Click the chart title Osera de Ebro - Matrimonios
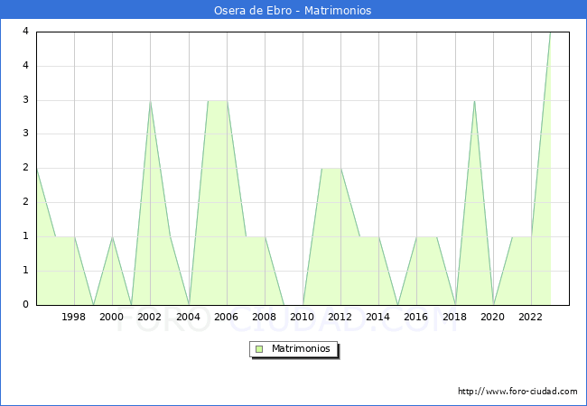Viewport: 587px width, 406px height. click(x=293, y=11)
